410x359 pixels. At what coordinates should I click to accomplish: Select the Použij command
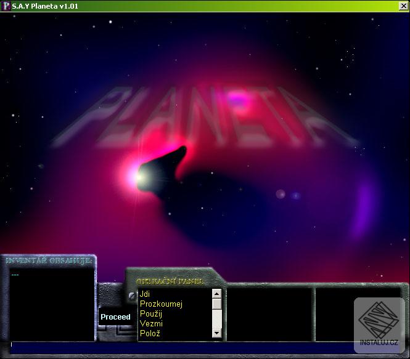[x=151, y=313]
